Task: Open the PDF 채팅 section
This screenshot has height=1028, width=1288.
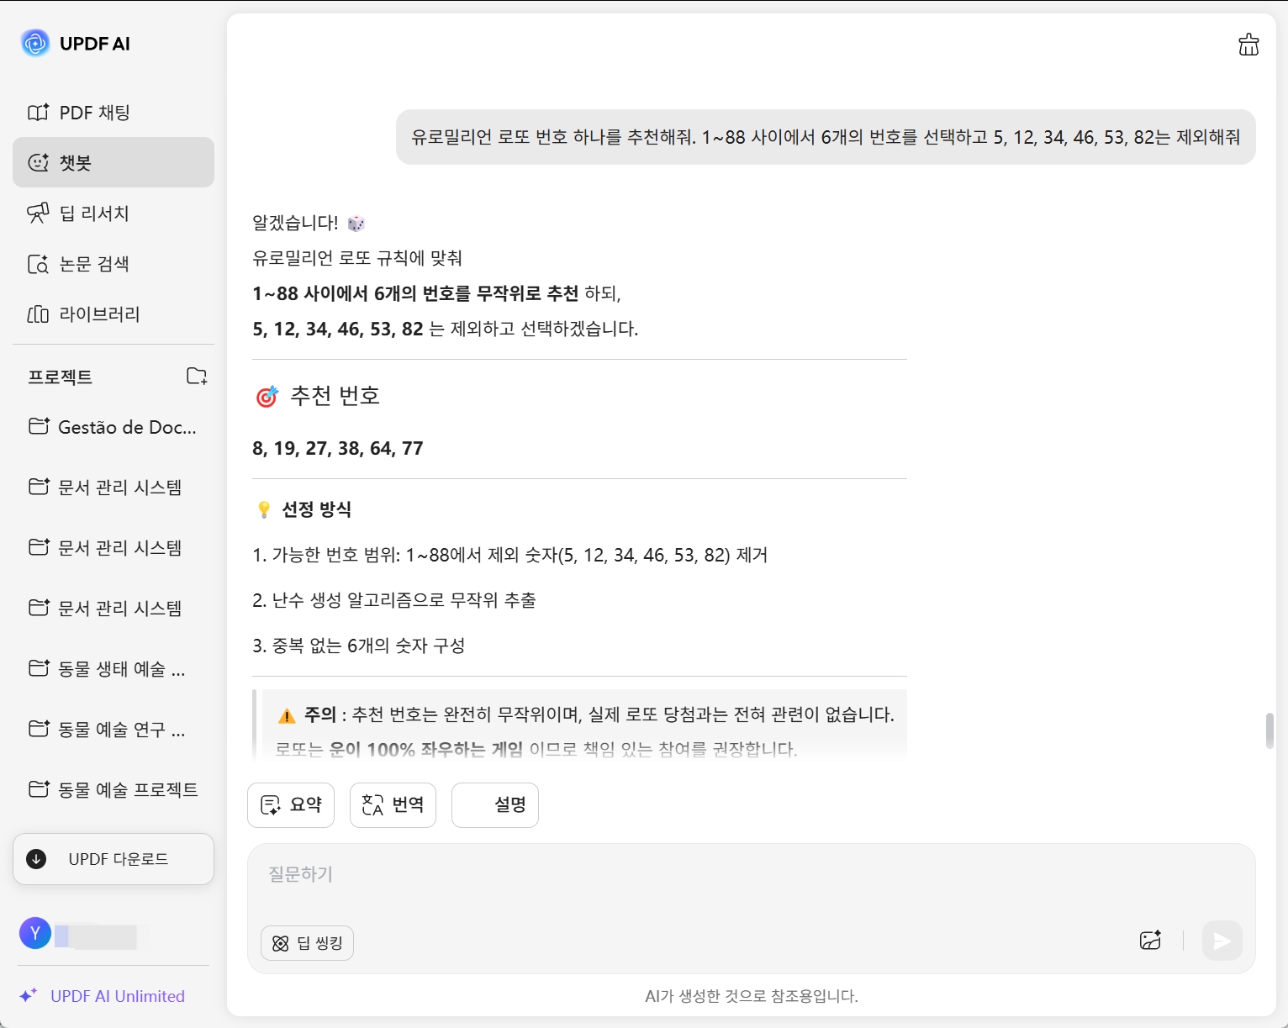Action: tap(113, 113)
